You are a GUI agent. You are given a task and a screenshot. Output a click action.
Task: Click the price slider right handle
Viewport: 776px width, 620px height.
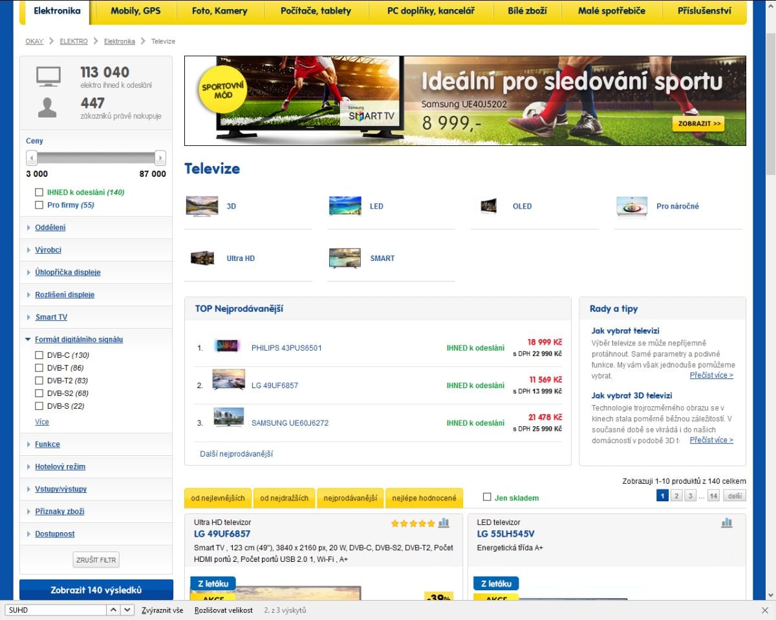(x=160, y=158)
